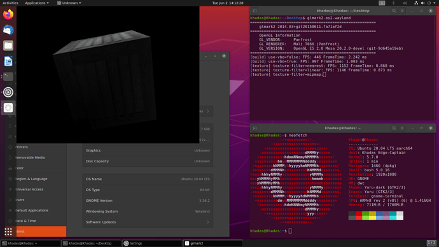Click the OS Type row in Settings
The image size is (439, 247).
click(x=148, y=190)
